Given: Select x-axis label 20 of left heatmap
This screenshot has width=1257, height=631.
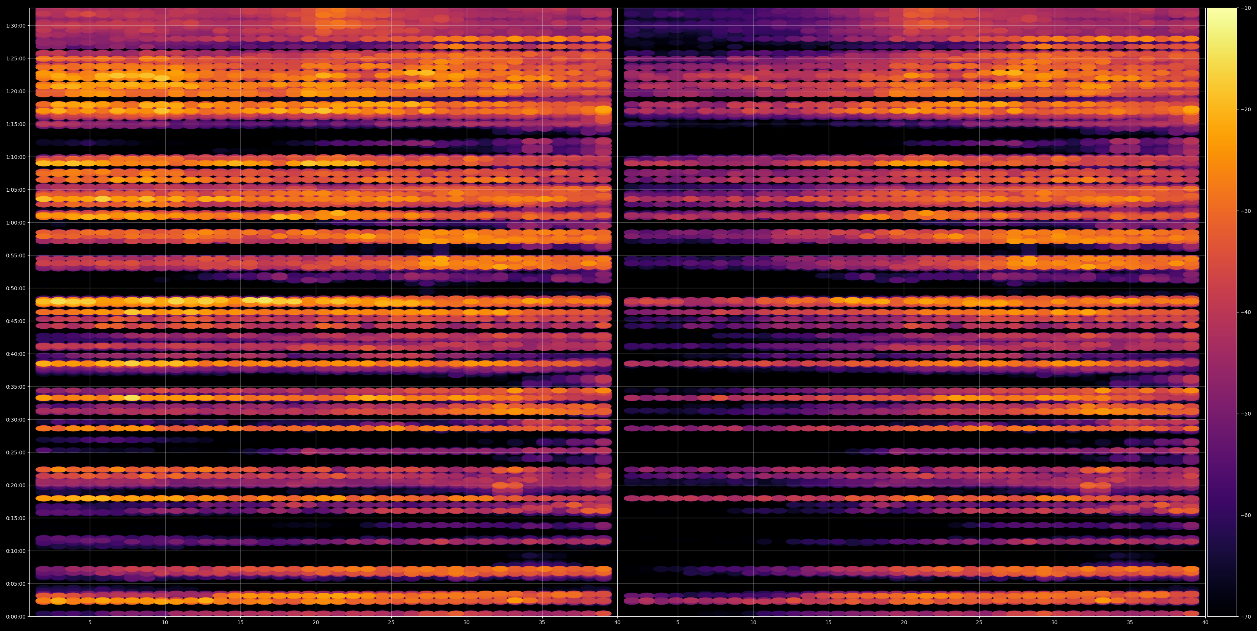Looking at the screenshot, I should 316,623.
